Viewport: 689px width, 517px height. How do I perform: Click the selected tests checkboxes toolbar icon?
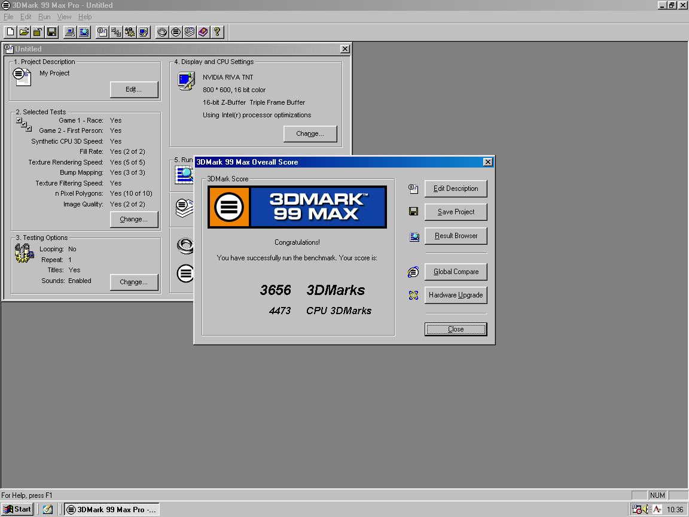pos(116,32)
